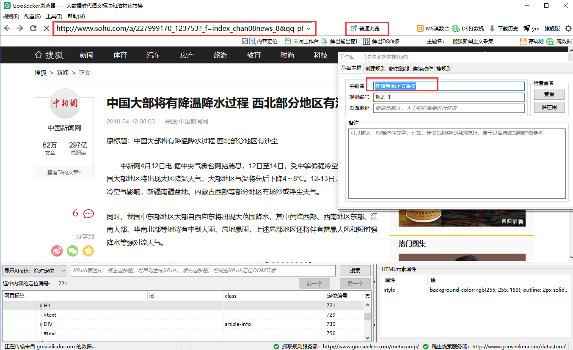573x350 pixels.
Task: Stop page loading with the X icon
Action: pyautogui.click(x=47, y=28)
